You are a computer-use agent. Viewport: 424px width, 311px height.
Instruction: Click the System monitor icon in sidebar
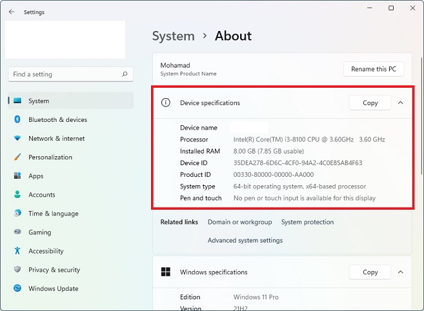[x=17, y=101]
